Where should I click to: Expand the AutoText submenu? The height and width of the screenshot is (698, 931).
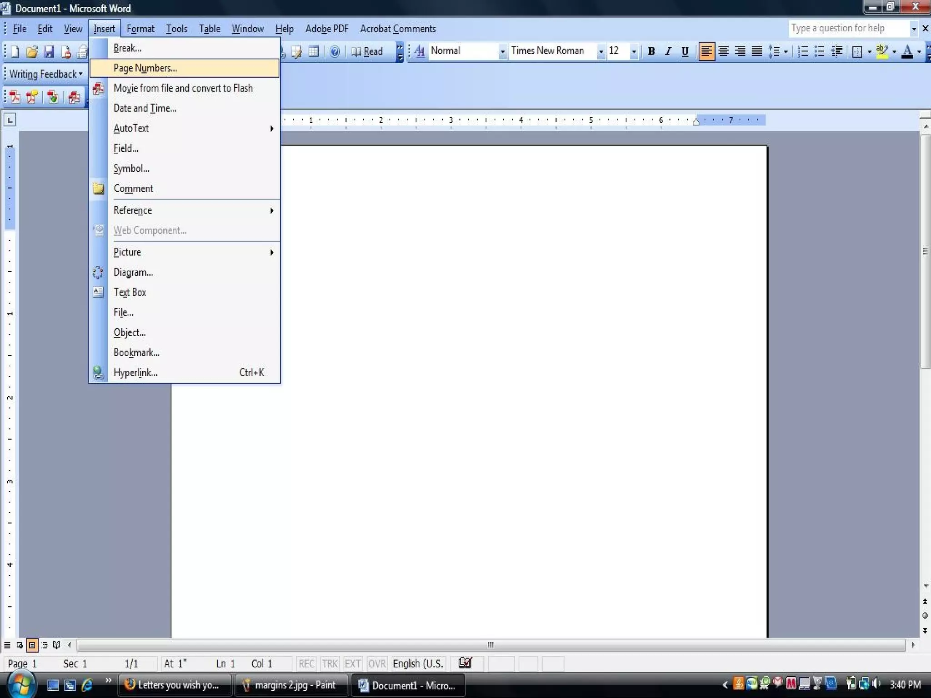[185, 128]
